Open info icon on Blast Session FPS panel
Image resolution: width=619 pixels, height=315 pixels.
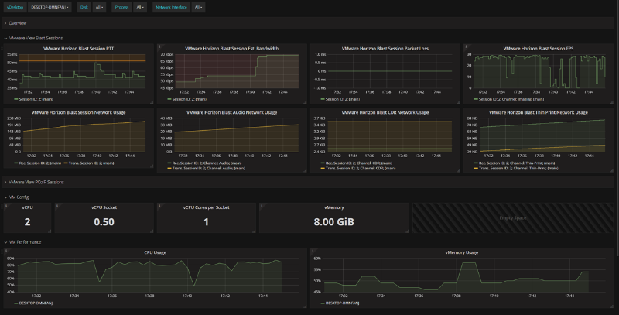[x=466, y=46]
